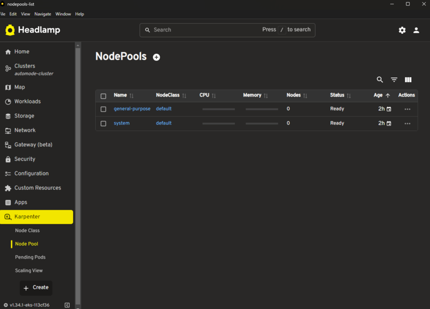Click the Karpenter sidebar icon
430x309 pixels.
click(8, 217)
